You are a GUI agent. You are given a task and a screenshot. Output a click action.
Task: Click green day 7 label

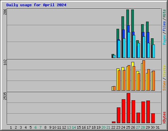pyautogui.click(x=40, y=127)
